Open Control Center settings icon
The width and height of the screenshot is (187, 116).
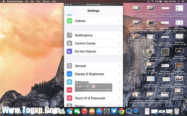point(70,43)
